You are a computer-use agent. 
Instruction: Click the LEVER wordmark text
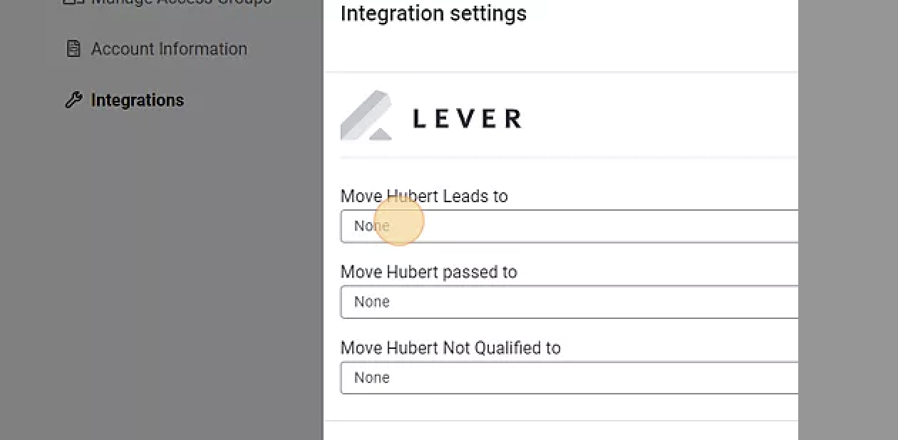point(467,117)
